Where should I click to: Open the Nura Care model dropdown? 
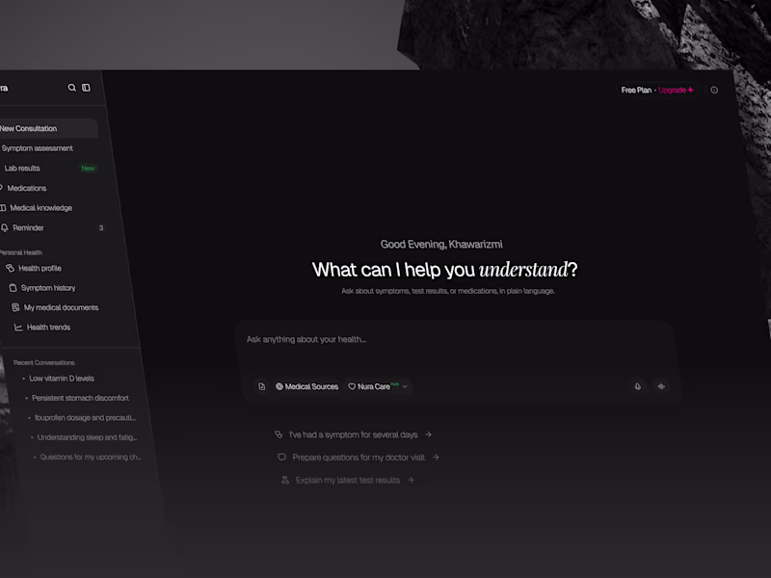378,386
